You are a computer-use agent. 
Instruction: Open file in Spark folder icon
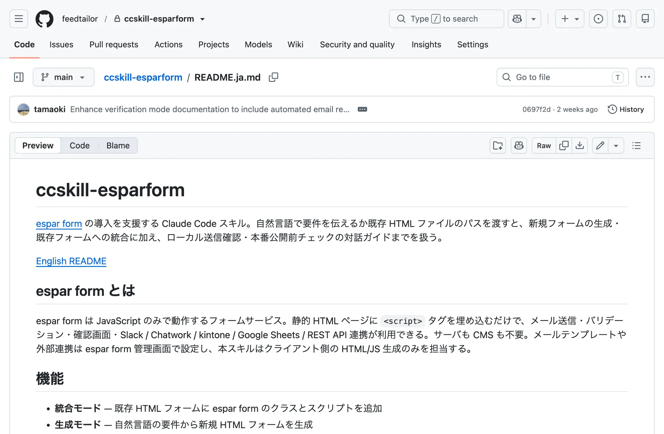click(x=498, y=146)
